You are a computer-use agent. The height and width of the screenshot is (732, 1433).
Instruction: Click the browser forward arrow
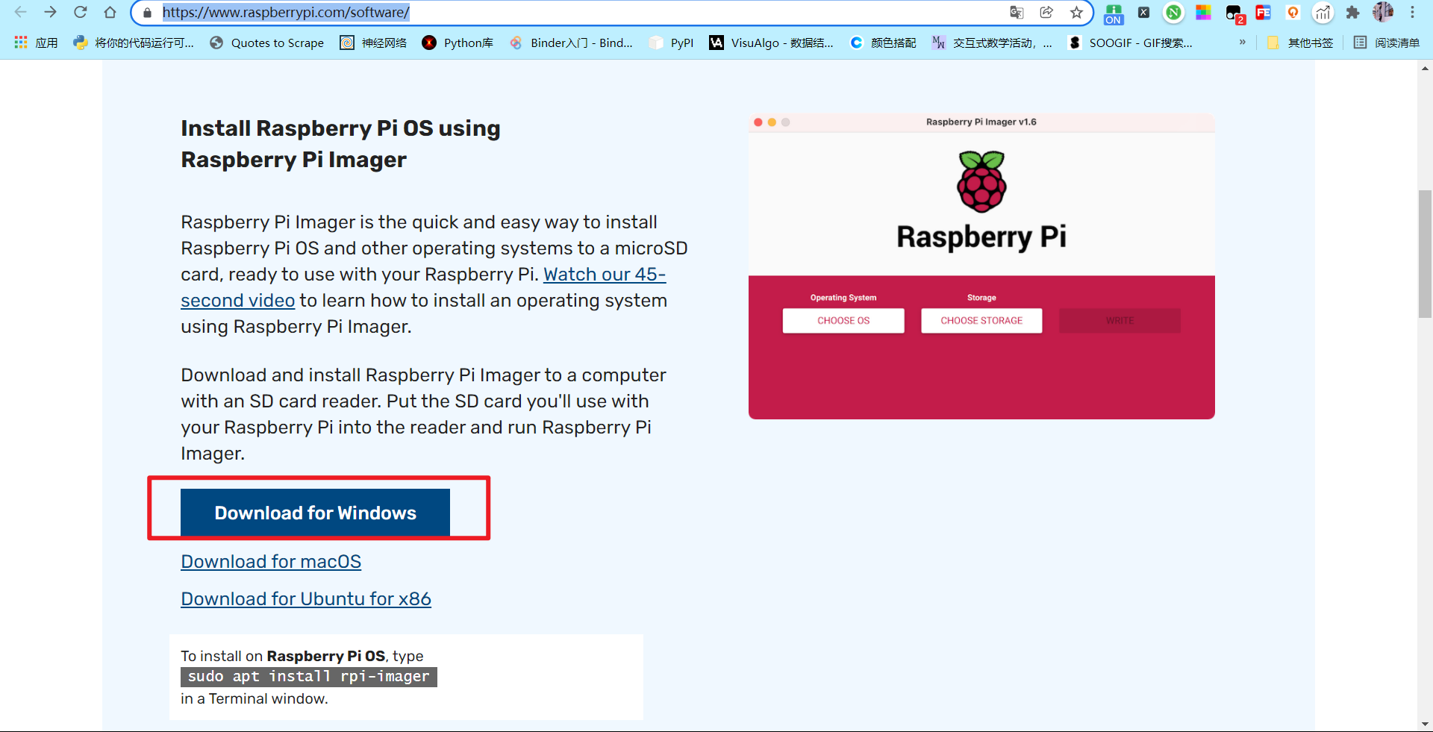point(50,12)
